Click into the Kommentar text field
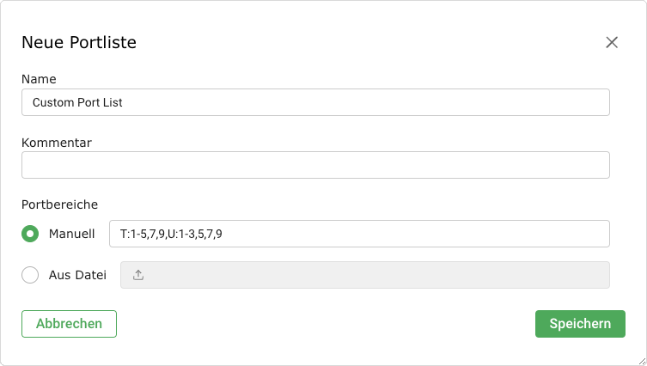The width and height of the screenshot is (647, 366). [x=315, y=165]
